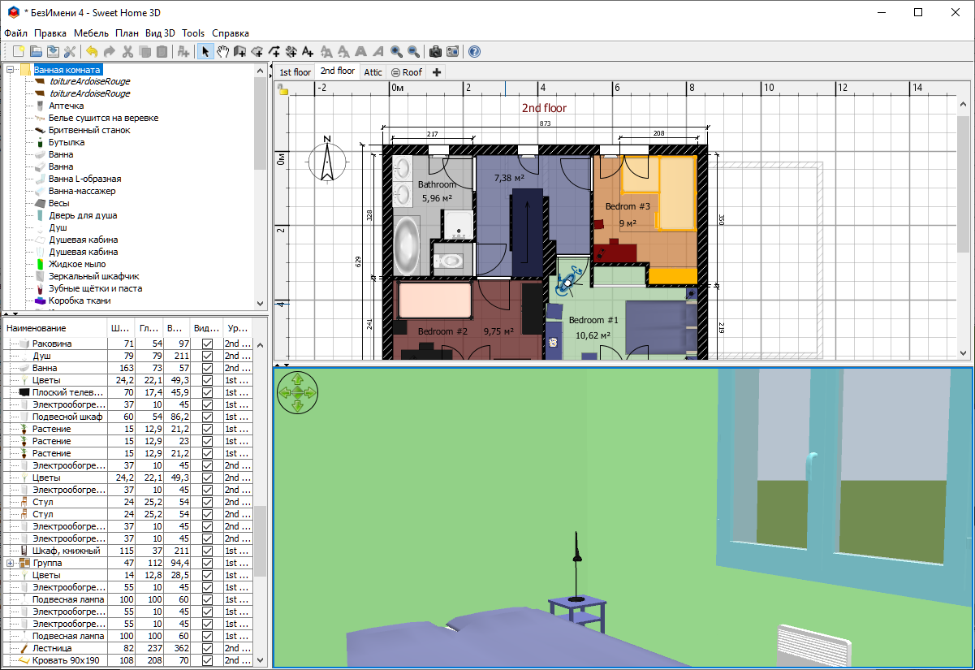Uncheck visibility of Плоский телевизор item
Viewport: 975px width, 670px height.
coord(207,393)
